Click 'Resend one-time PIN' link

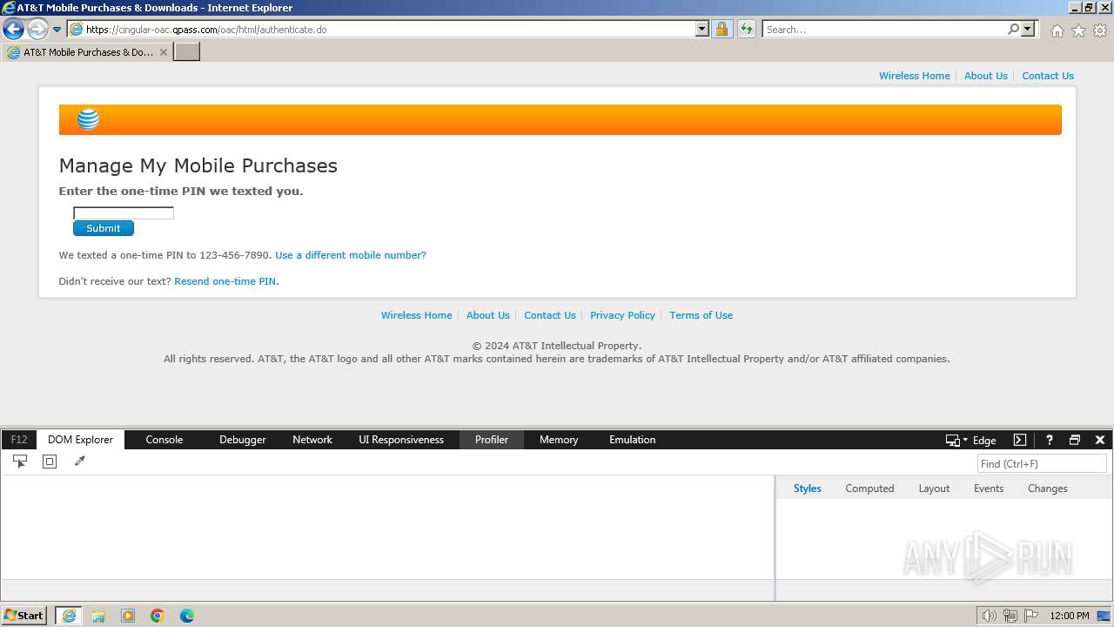225,281
